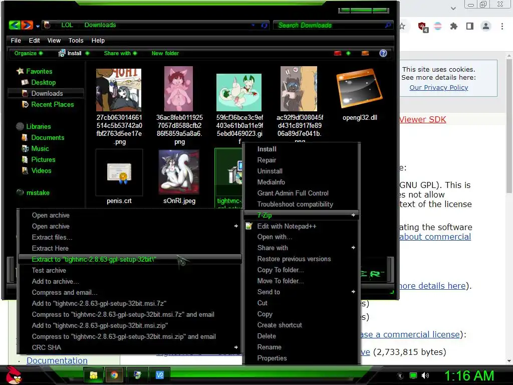Open Explorer help via the question mark icon

[383, 53]
